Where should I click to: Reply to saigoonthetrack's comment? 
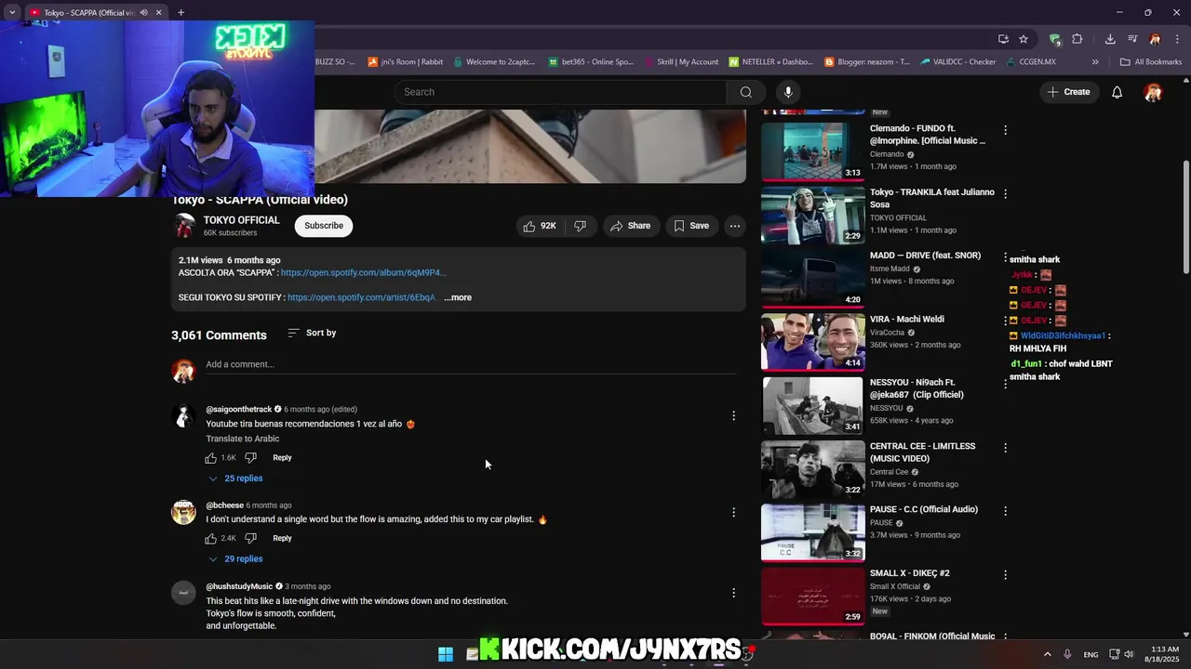tap(282, 458)
